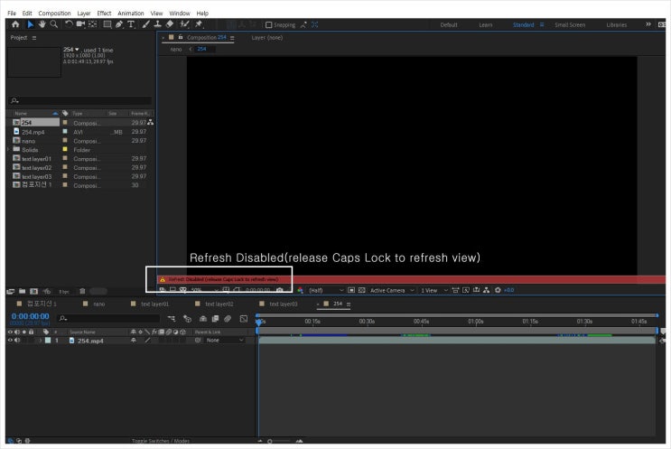Image resolution: width=671 pixels, height=449 pixels.
Task: Click the yellow label swatch of Solids folder
Action: click(65, 149)
